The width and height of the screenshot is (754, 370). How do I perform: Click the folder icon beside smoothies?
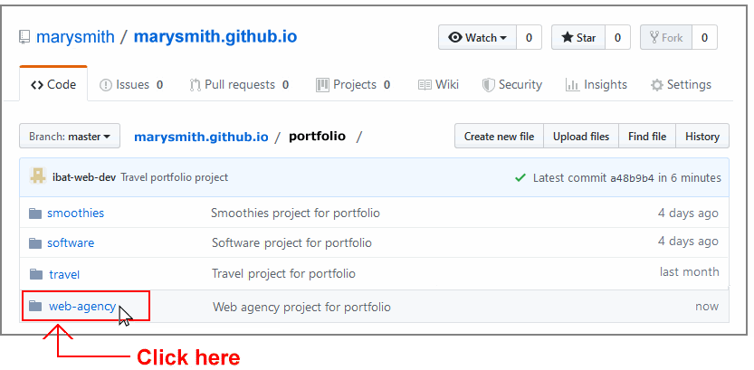pyautogui.click(x=35, y=213)
